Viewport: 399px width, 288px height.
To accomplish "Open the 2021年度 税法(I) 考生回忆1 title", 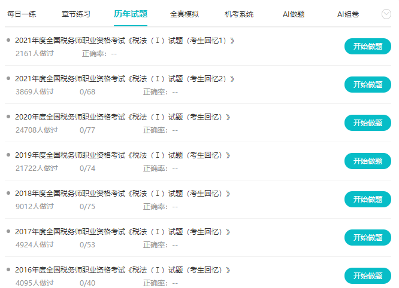I will pyautogui.click(x=125, y=41).
